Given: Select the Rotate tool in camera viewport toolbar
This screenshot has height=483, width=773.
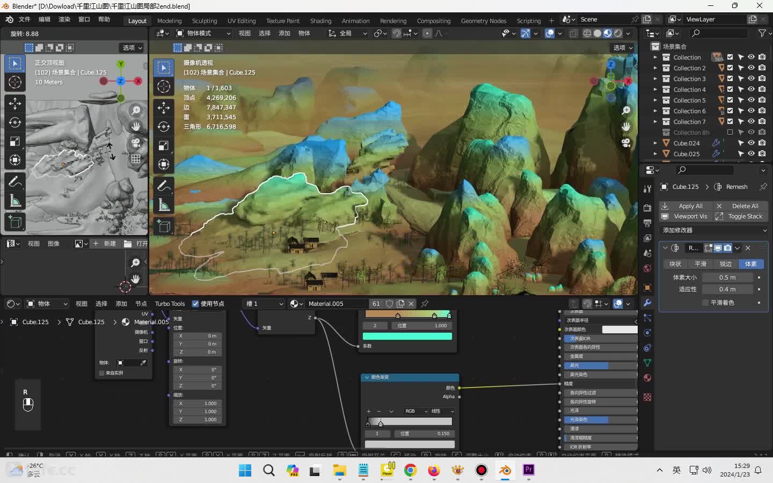Looking at the screenshot, I should tap(164, 127).
